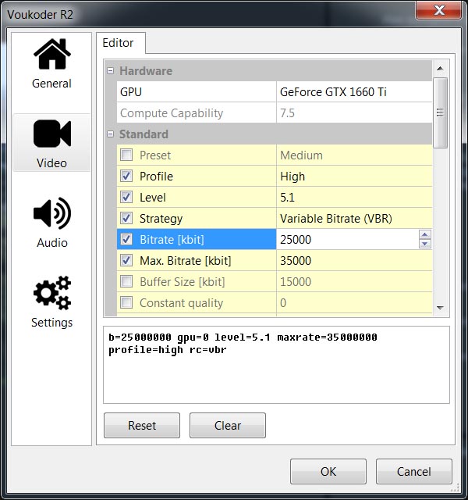Open the Strategy value Variable Bitrate (VBR)
Image resolution: width=468 pixels, height=500 pixels.
[x=354, y=219]
